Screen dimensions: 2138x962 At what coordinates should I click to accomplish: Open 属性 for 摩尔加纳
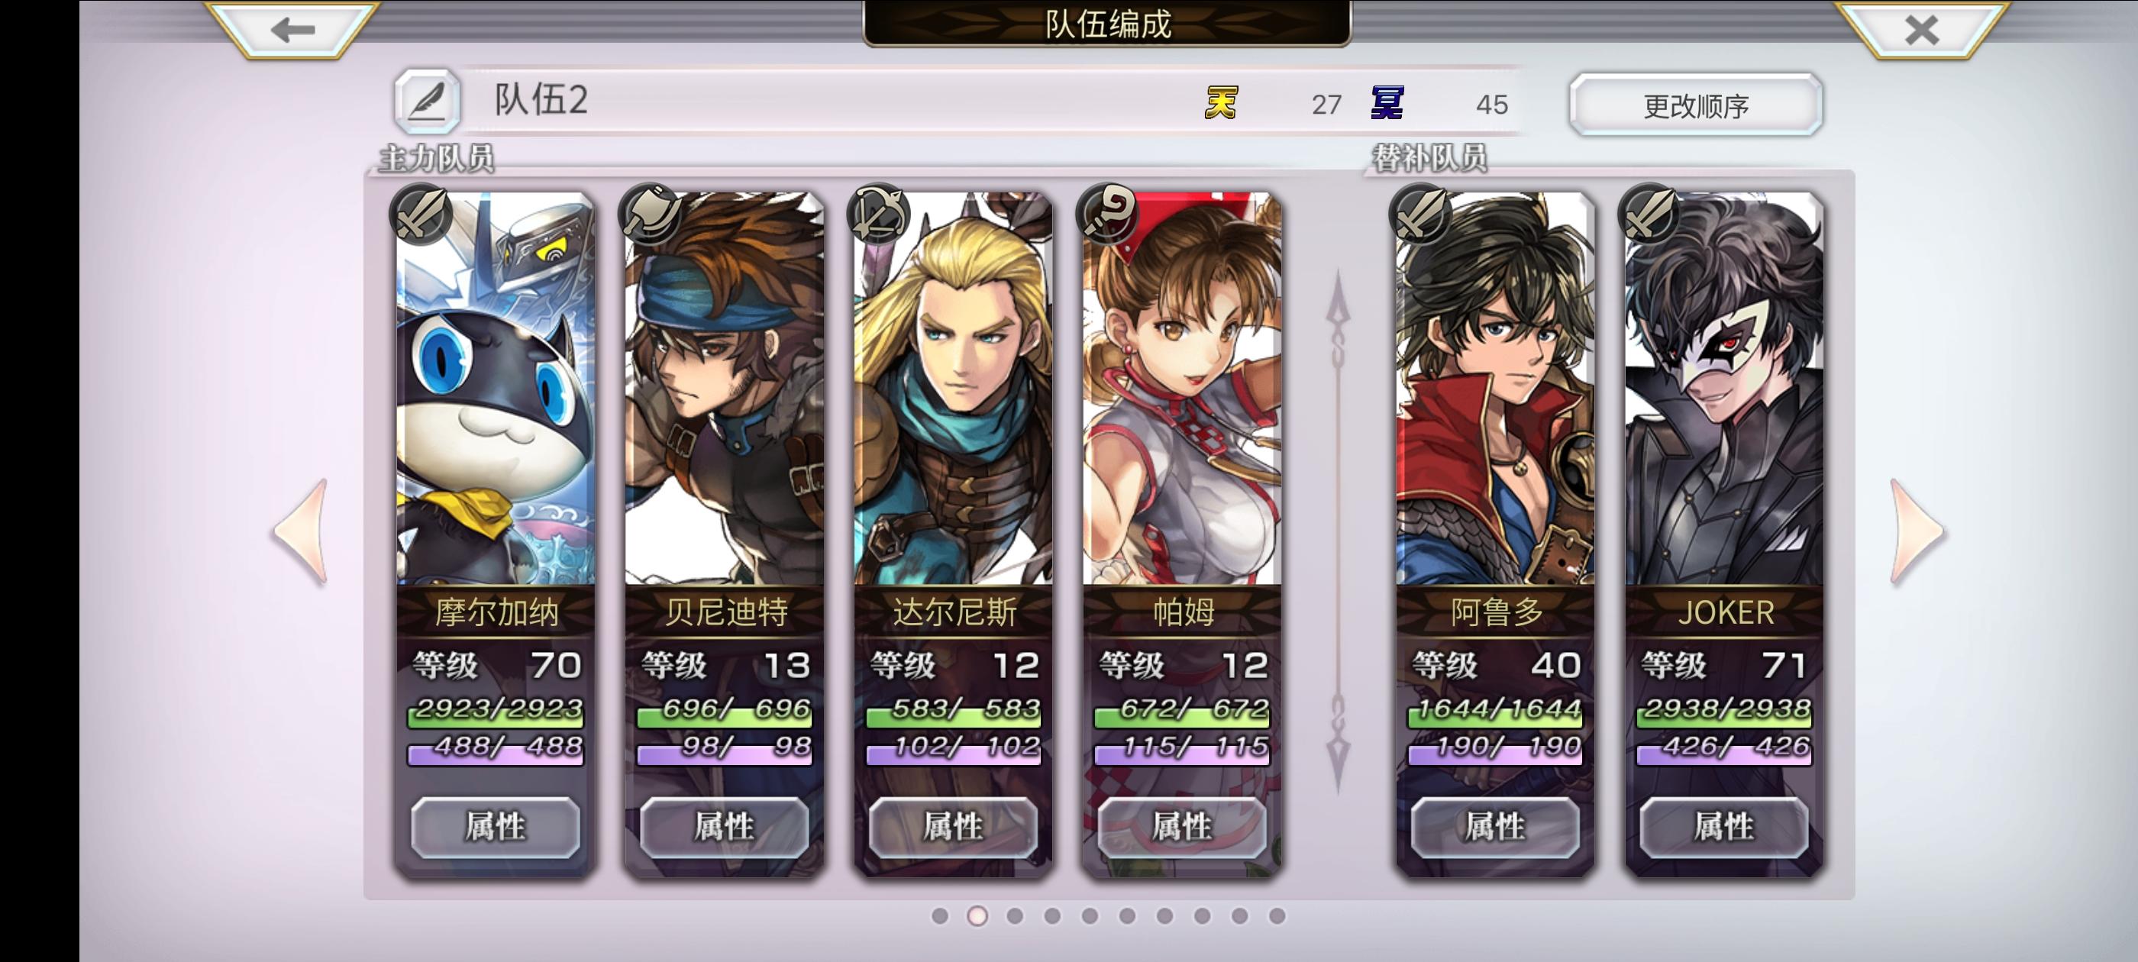[x=496, y=827]
